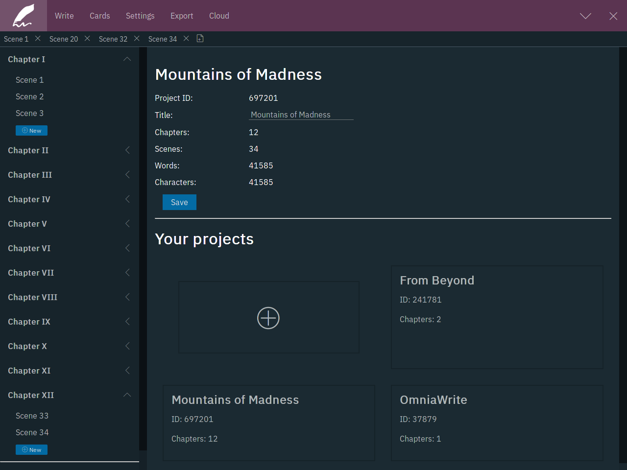
Task: Expand Chapter VIII in the sidebar
Action: click(127, 297)
